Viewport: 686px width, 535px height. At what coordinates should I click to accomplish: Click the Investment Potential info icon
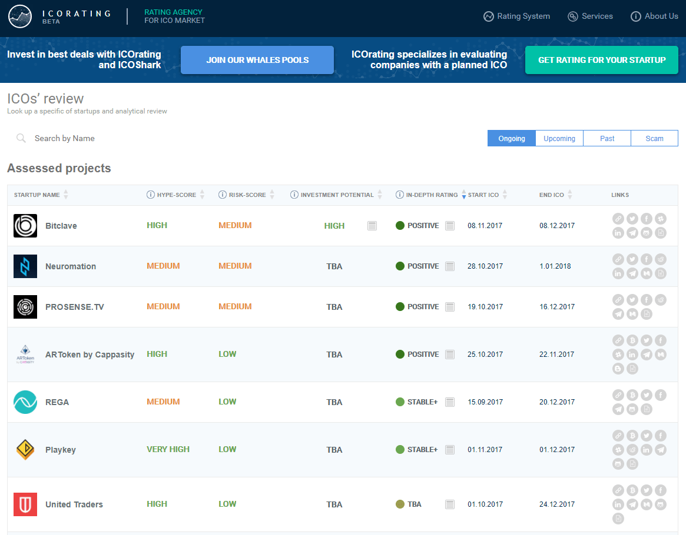click(x=294, y=195)
